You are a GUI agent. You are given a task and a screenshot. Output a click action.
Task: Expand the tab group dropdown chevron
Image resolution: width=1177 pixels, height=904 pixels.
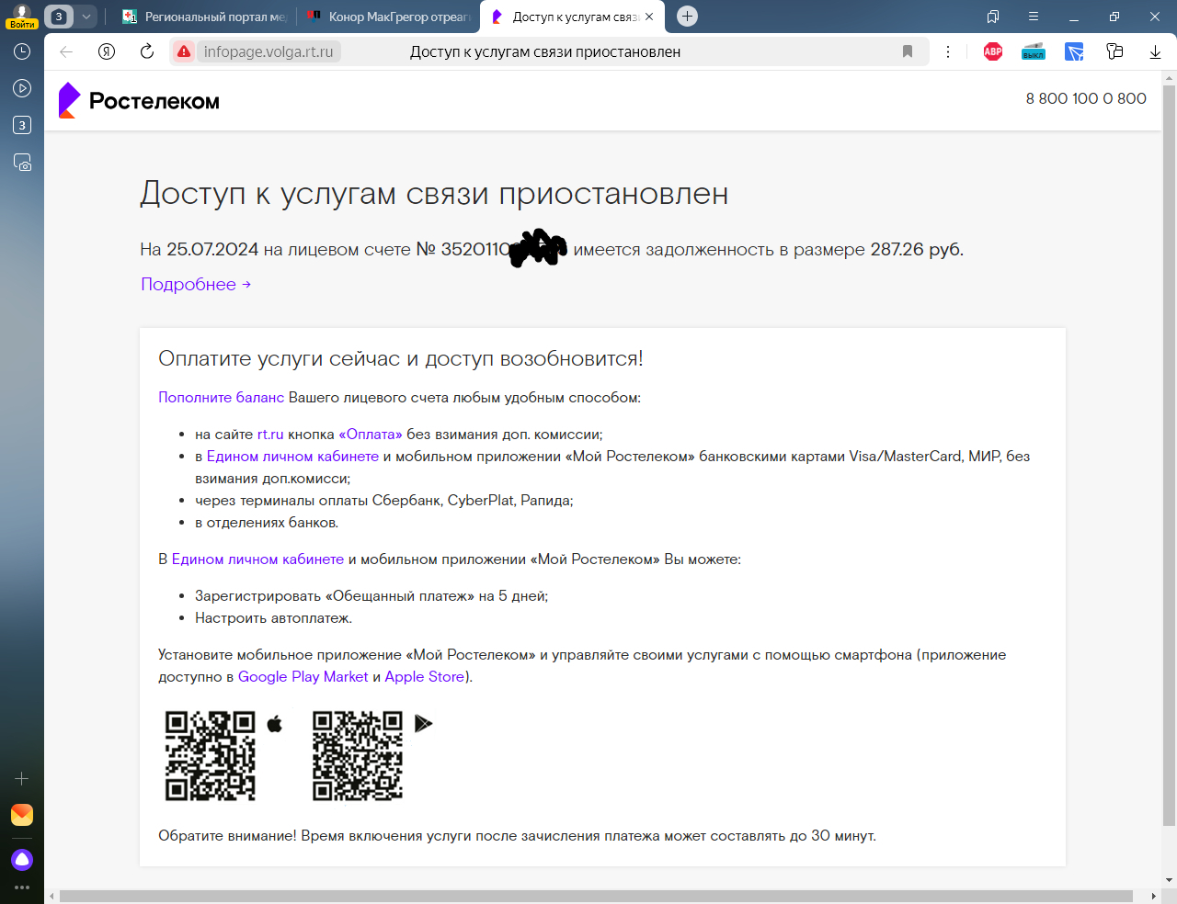pyautogui.click(x=86, y=17)
